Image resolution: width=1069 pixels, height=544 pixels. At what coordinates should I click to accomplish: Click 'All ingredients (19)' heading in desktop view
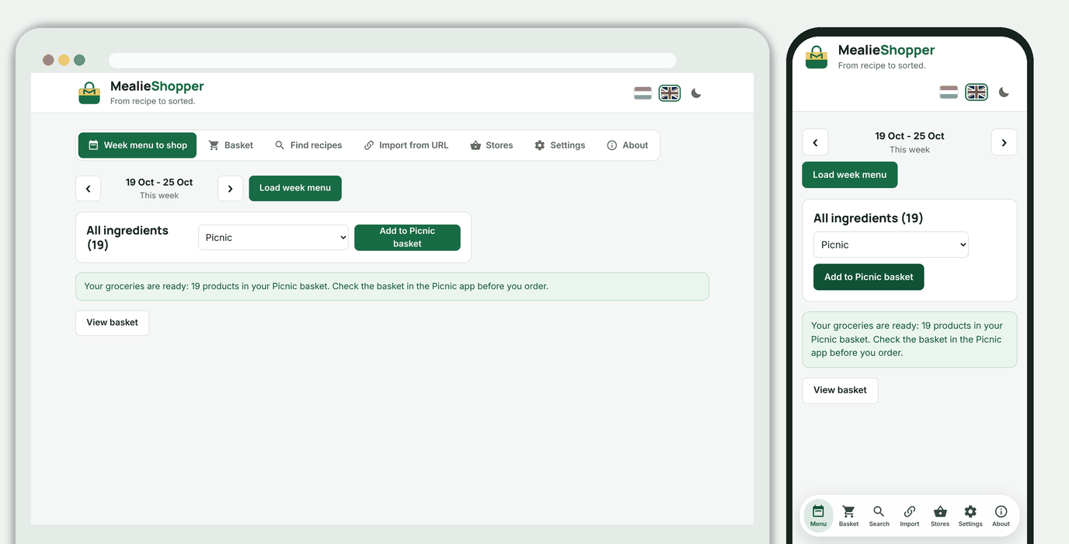(x=127, y=238)
